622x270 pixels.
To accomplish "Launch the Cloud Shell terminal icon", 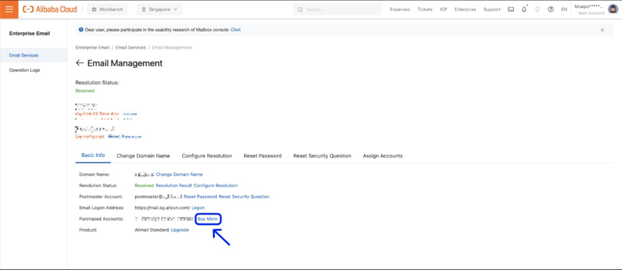I will coord(511,9).
